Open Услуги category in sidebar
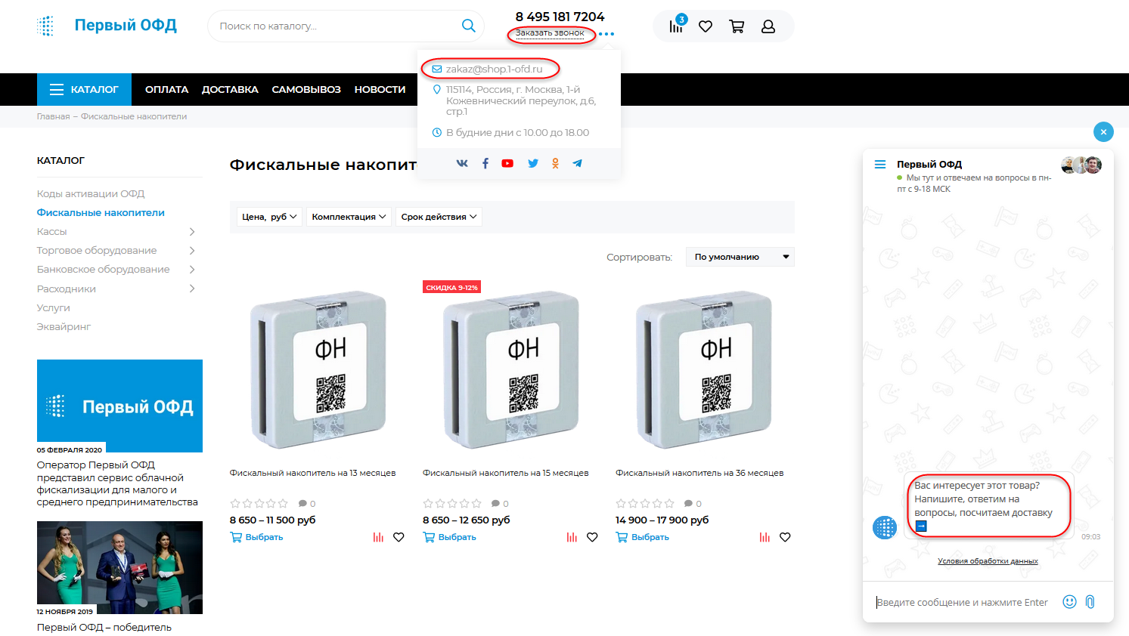Viewport: 1129px width, 636px height. point(53,307)
